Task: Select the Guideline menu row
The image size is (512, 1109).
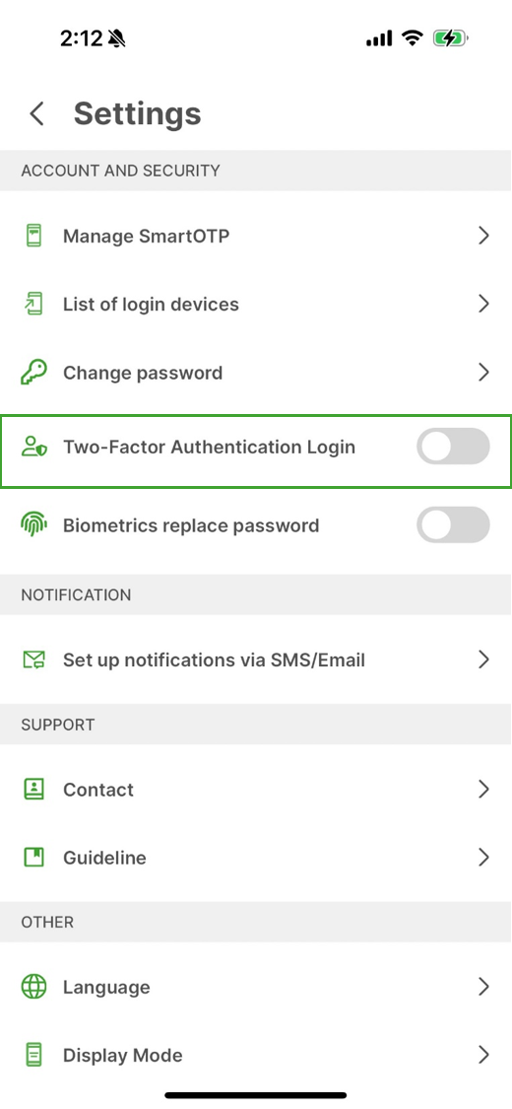Action: [x=256, y=858]
